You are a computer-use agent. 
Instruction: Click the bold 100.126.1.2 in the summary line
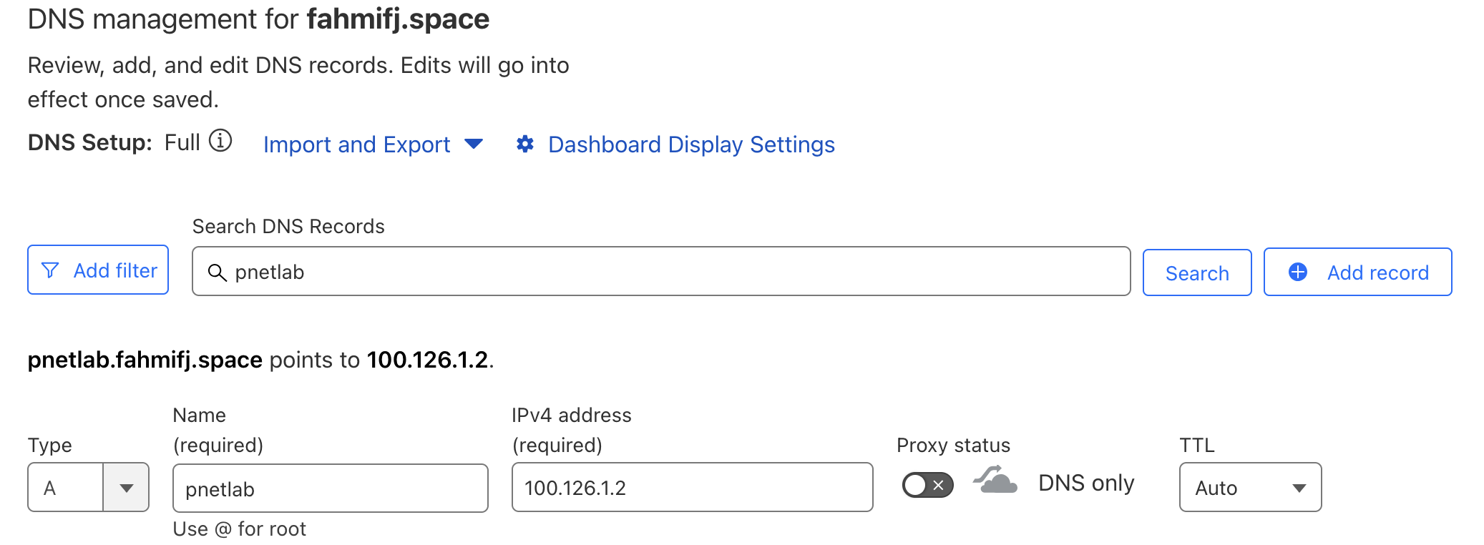pyautogui.click(x=427, y=360)
